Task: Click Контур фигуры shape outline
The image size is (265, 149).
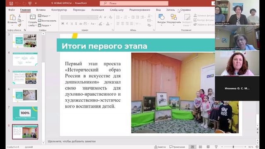Action: pos(204,20)
